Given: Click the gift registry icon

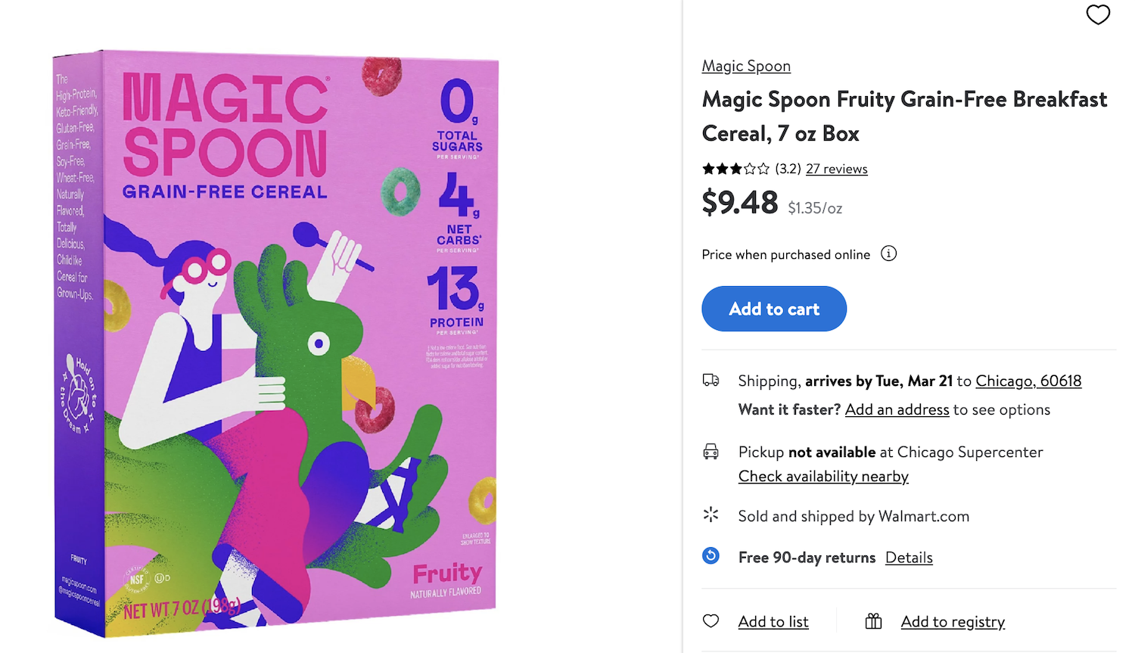Looking at the screenshot, I should coord(874,621).
